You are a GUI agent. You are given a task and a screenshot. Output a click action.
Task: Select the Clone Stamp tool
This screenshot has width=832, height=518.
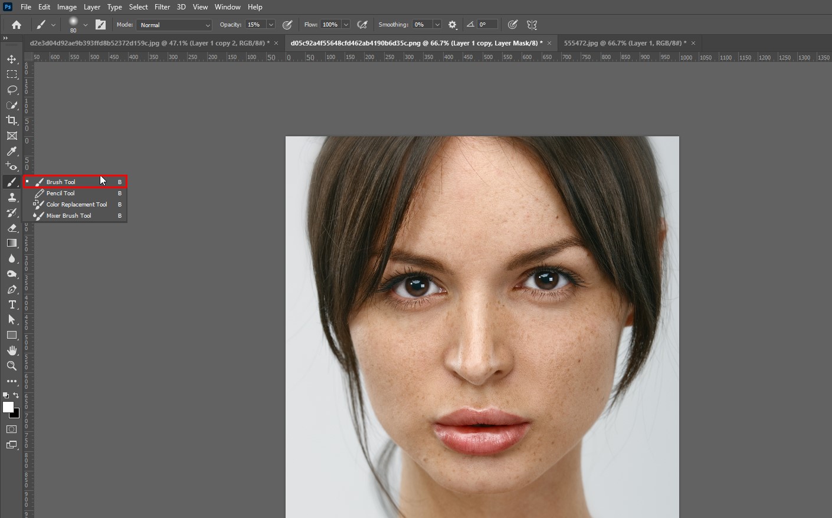(x=12, y=198)
